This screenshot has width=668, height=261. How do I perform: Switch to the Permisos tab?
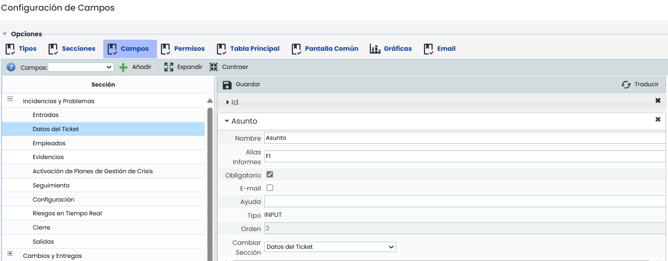(183, 49)
